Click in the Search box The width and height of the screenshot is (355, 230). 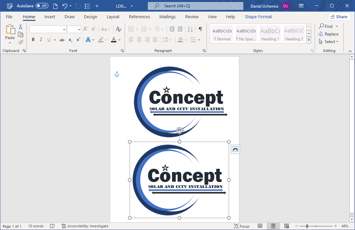tap(196, 6)
